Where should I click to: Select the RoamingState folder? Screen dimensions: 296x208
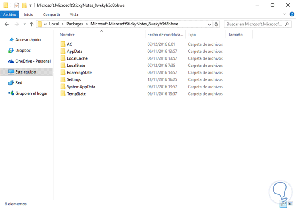[79, 73]
